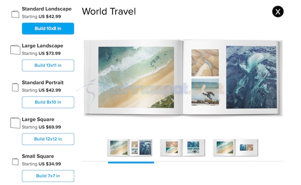
Task: Click the Small Square book icon
Action: 15,162
